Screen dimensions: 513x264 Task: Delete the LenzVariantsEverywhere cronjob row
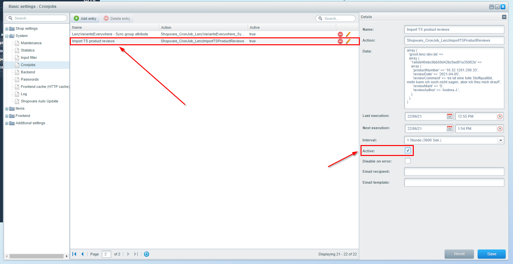340,34
